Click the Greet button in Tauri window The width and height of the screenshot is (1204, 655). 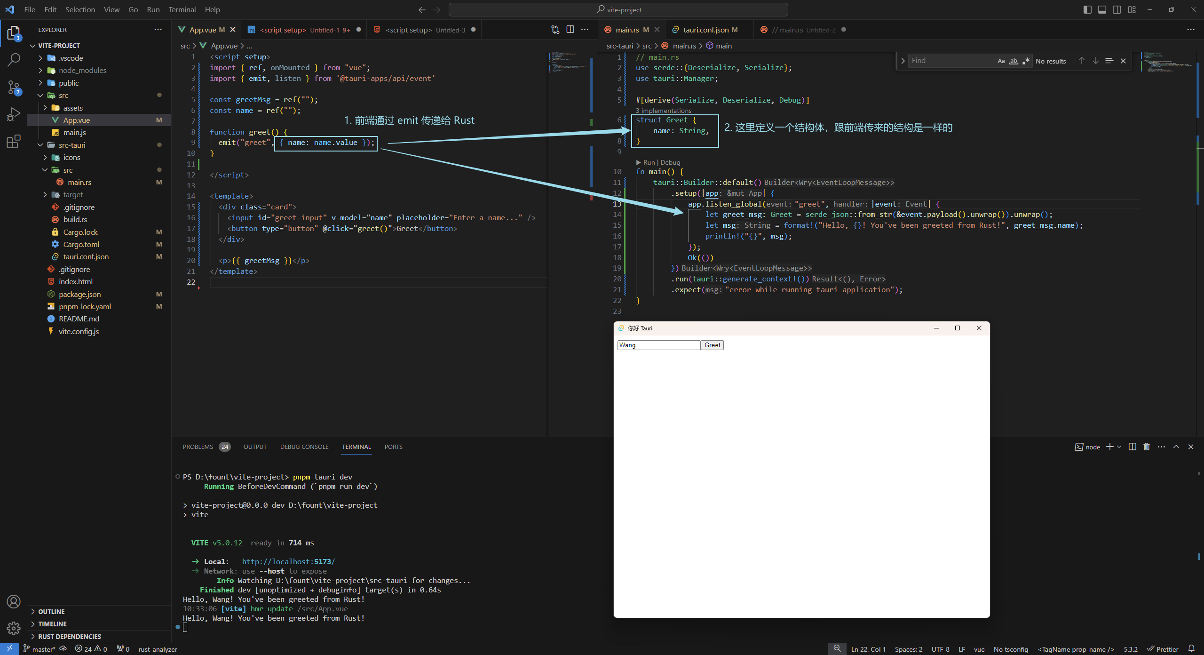(712, 345)
